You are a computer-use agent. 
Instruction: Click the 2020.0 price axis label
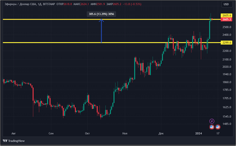[x=227, y=67]
